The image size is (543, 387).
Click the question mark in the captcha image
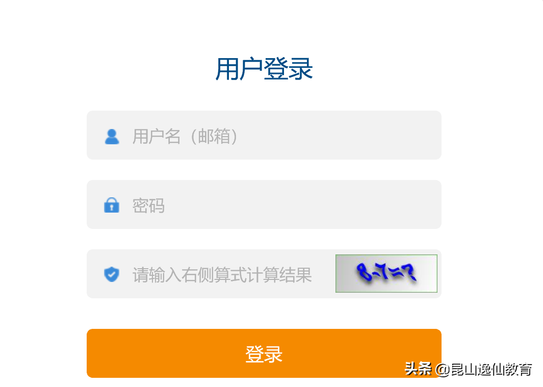[x=410, y=272]
